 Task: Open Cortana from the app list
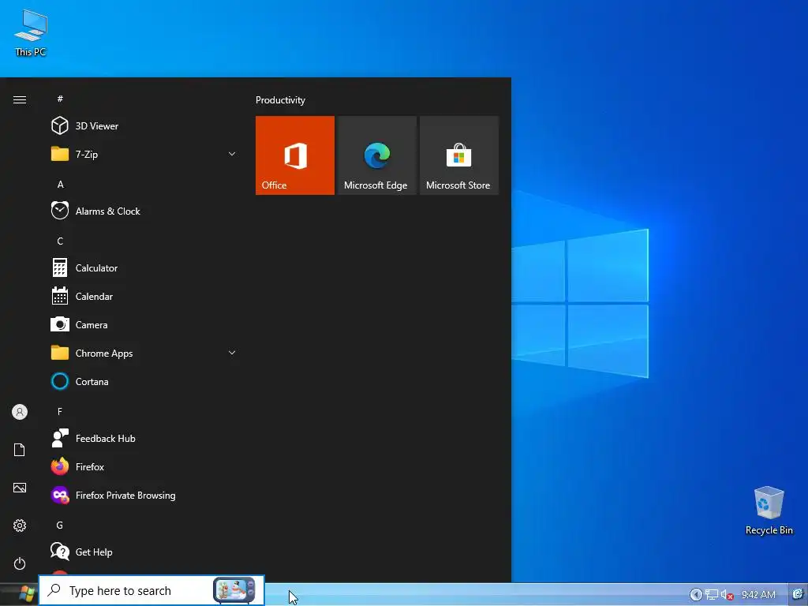pos(144,382)
